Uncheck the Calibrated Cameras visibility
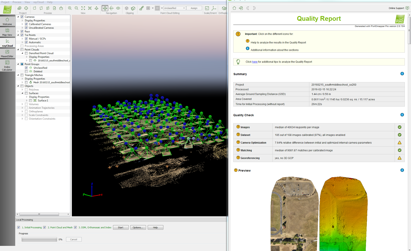 click(26, 24)
